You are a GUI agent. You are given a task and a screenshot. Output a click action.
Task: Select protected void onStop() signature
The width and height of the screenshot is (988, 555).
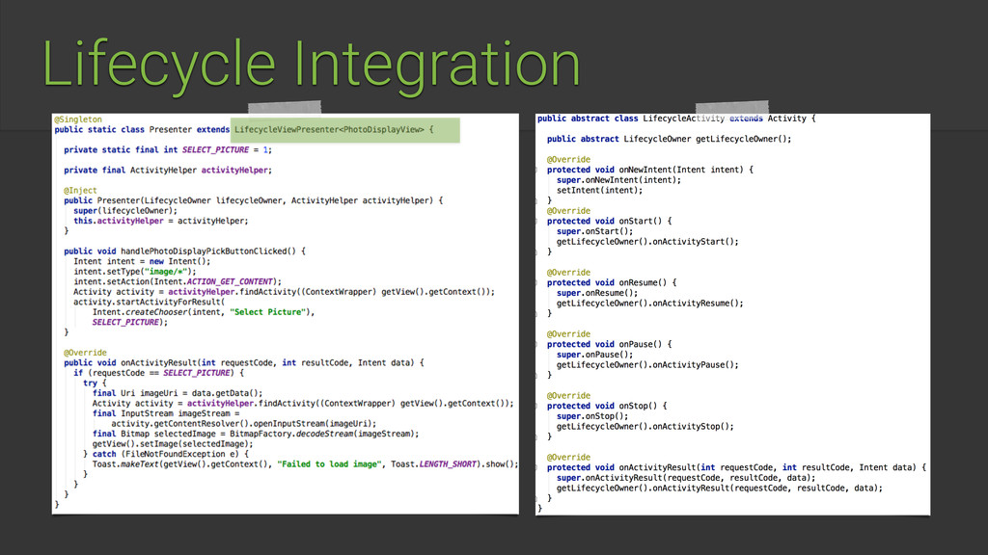[607, 406]
